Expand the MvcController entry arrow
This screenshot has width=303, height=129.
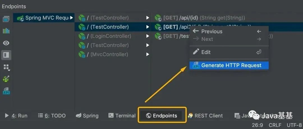[x=148, y=54]
